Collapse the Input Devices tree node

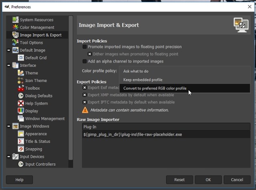coord(9,157)
